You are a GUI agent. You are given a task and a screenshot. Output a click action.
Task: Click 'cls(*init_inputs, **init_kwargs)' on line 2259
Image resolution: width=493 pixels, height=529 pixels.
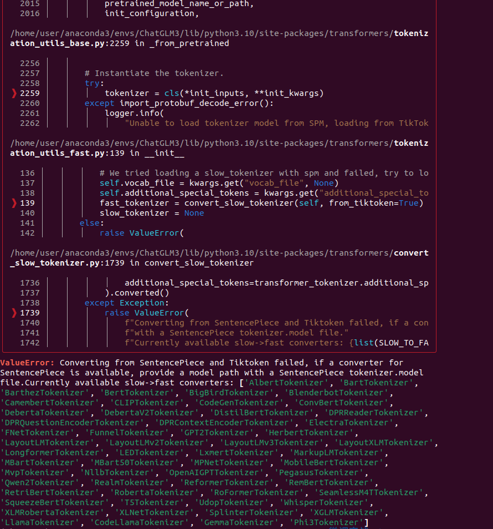pos(244,93)
